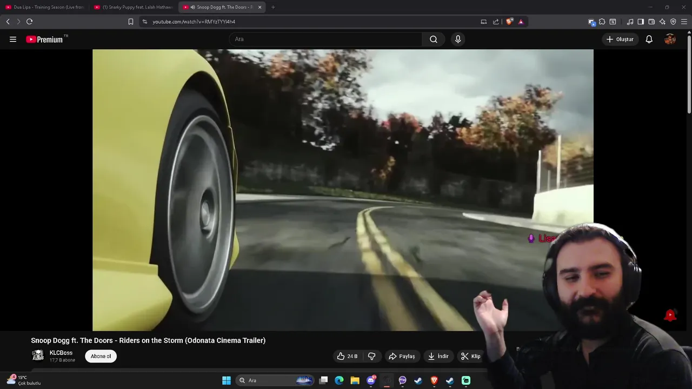692x389 pixels.
Task: Click the Oluştur create button
Action: 620,39
